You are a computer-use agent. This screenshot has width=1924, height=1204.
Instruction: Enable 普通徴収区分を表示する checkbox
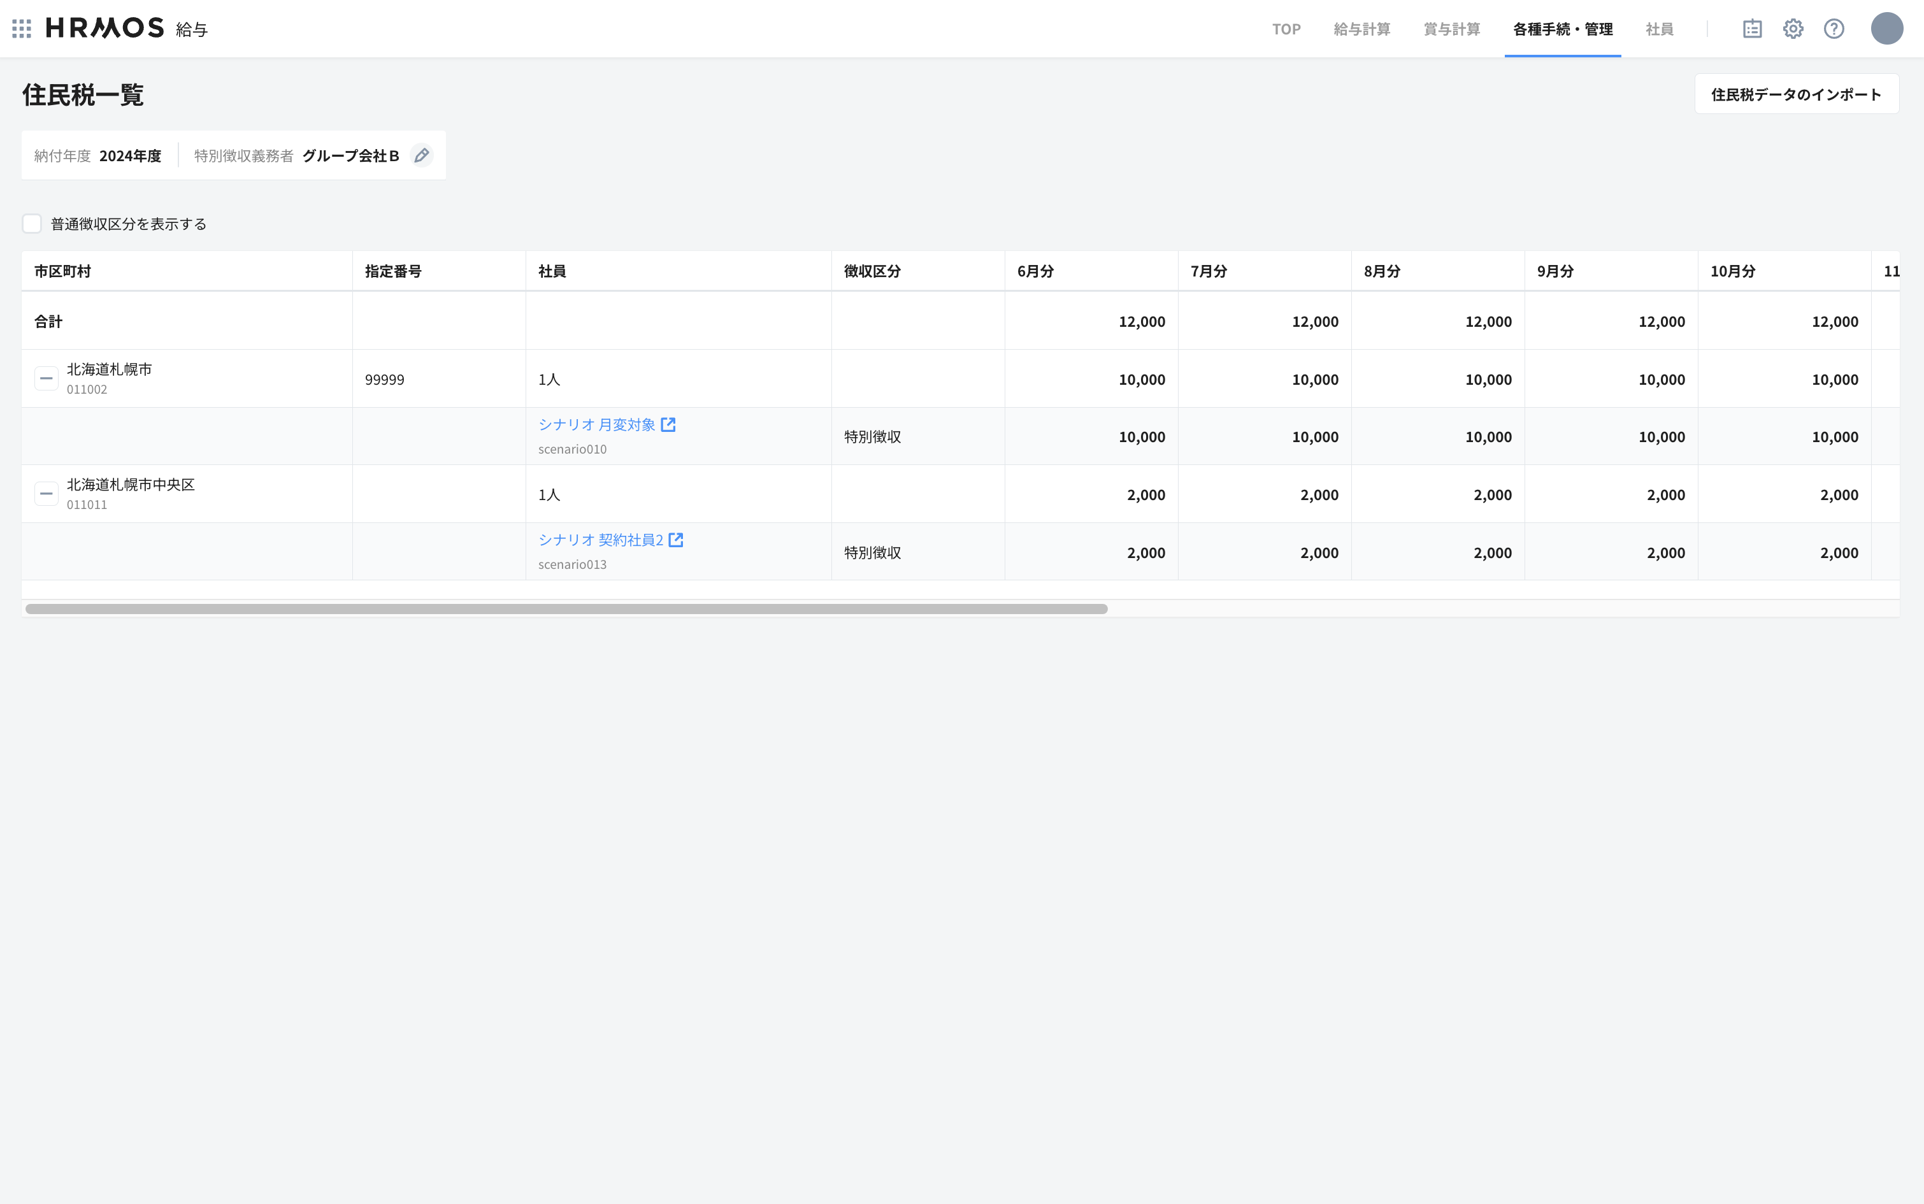pos(32,224)
